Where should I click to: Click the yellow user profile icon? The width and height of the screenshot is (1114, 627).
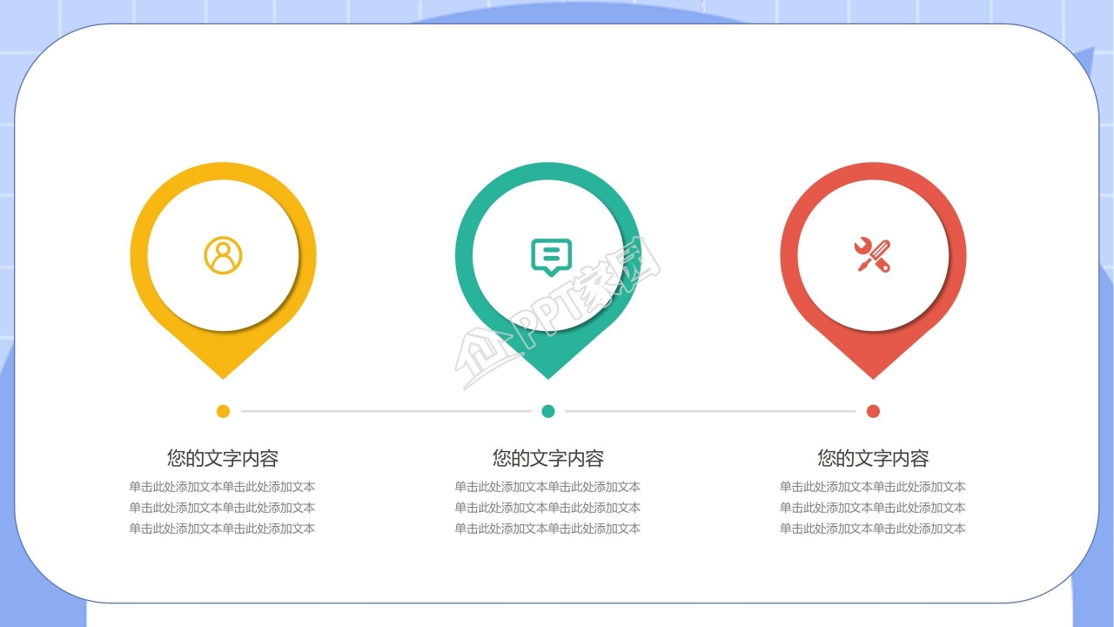pyautogui.click(x=223, y=255)
